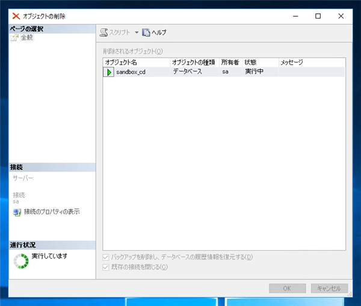Minimize the オブジェクトの削除 dialog
This screenshot has height=306, width=361.
[x=295, y=16]
